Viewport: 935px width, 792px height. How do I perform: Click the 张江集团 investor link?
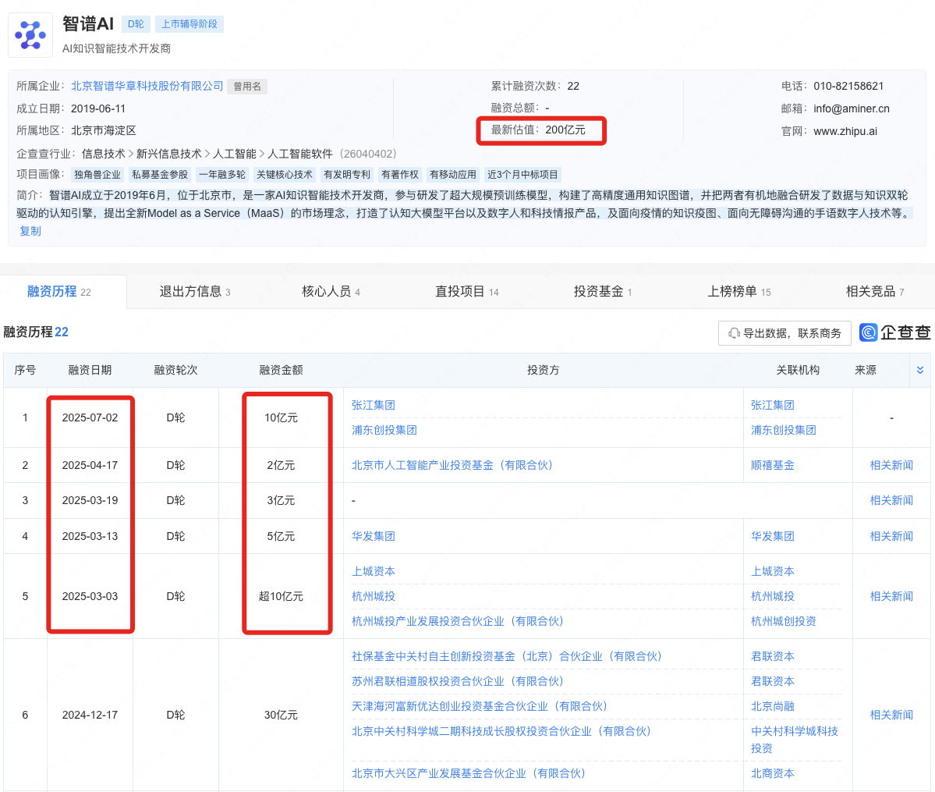coord(373,405)
